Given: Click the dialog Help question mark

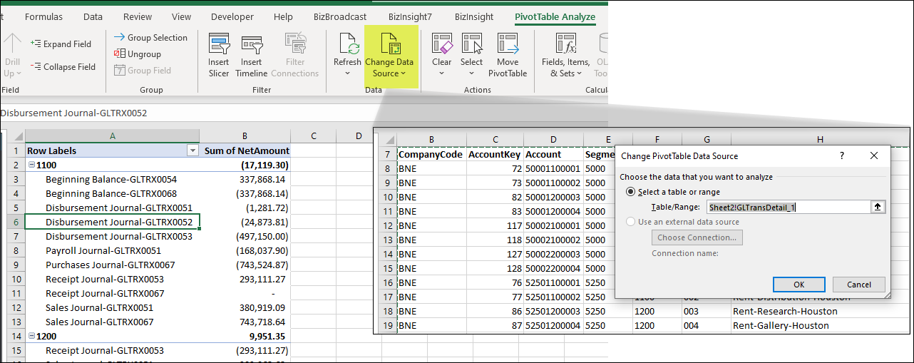Looking at the screenshot, I should pyautogui.click(x=842, y=155).
